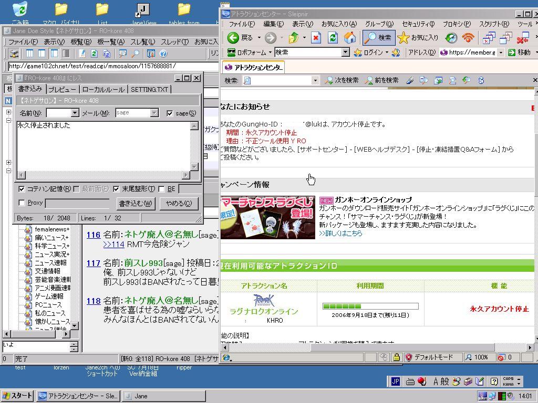Click the スタート start button
Image resolution: width=538 pixels, height=403 pixels.
pyautogui.click(x=17, y=396)
